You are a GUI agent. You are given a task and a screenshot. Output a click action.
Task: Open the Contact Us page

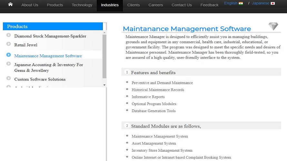click(x=182, y=5)
